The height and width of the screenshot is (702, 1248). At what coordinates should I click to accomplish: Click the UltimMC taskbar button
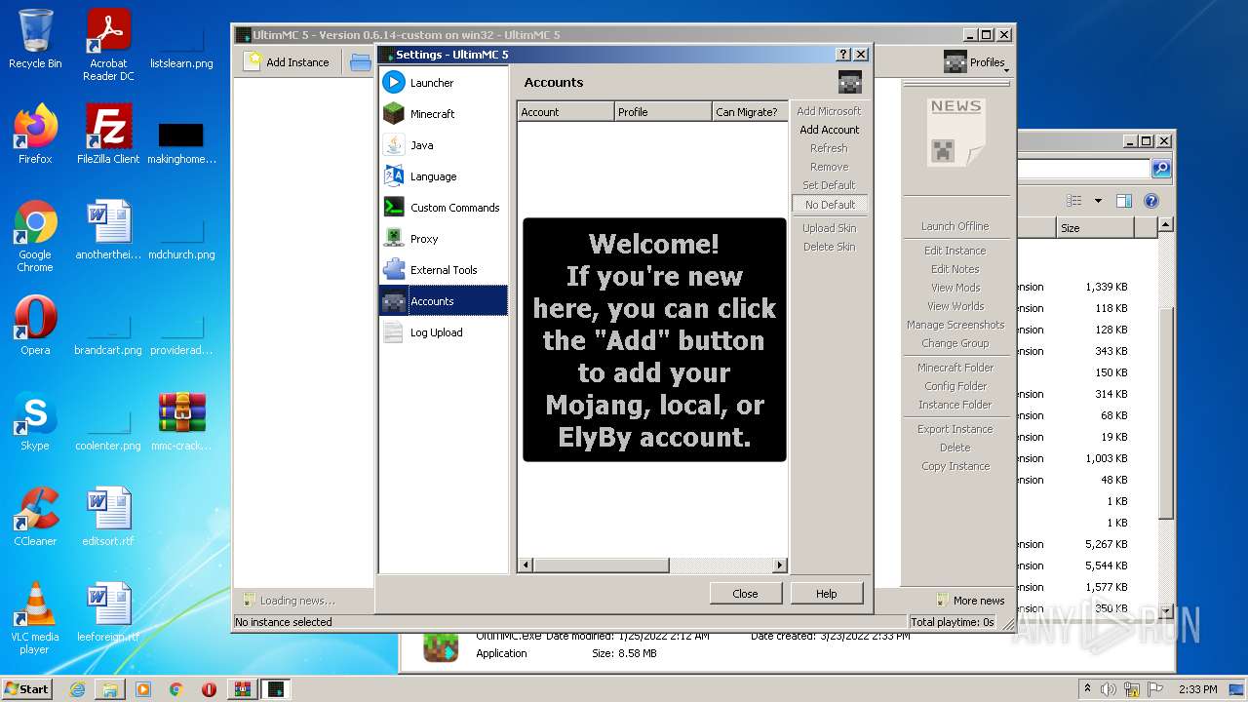point(276,689)
